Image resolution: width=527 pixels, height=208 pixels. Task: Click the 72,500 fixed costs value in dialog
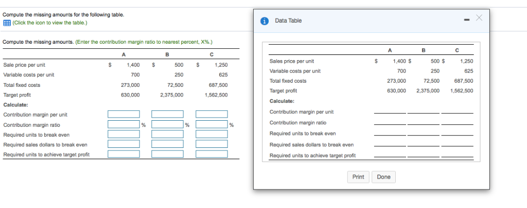431,81
